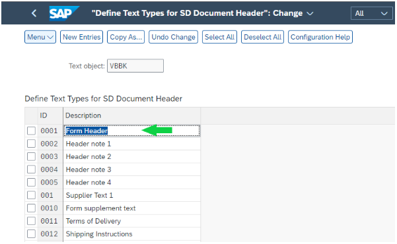Open the Menu dropdown button
Image resolution: width=397 pixels, height=244 pixels.
pyautogui.click(x=40, y=37)
